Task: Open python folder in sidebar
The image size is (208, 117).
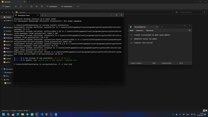Action: click(x=7, y=62)
